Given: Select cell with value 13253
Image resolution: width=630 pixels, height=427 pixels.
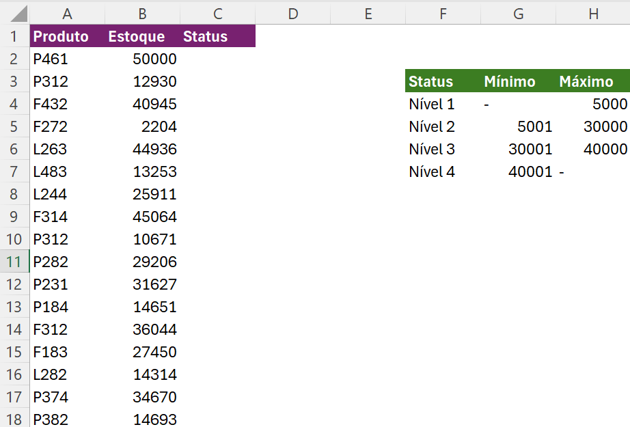Looking at the screenshot, I should tap(142, 171).
